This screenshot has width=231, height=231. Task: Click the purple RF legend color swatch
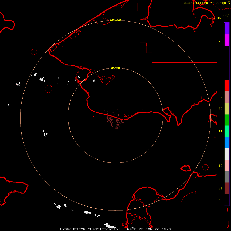click(227, 29)
